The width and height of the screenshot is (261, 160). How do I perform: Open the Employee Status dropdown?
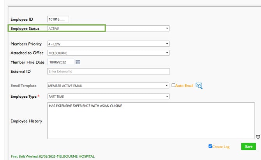click(108, 28)
